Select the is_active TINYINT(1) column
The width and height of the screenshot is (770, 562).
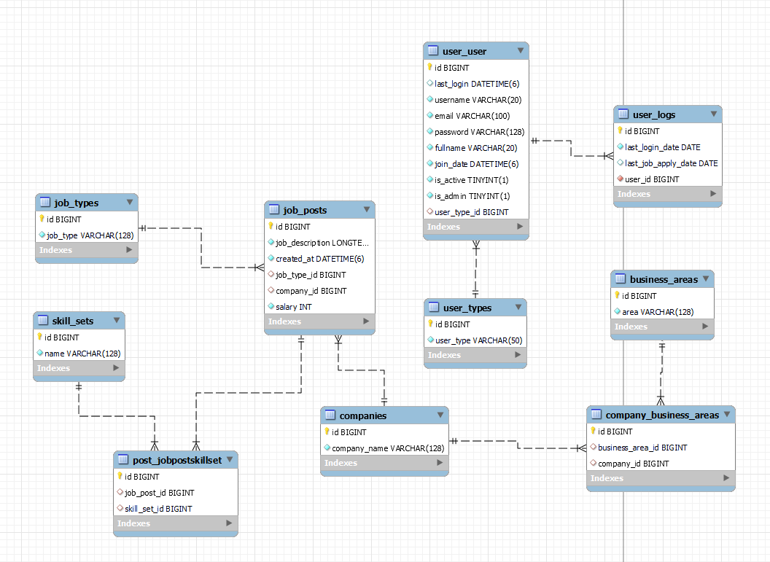pyautogui.click(x=476, y=179)
